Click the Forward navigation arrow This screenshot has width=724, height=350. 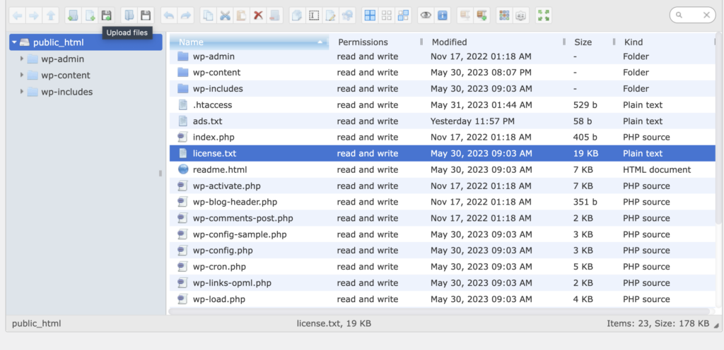pyautogui.click(x=34, y=16)
